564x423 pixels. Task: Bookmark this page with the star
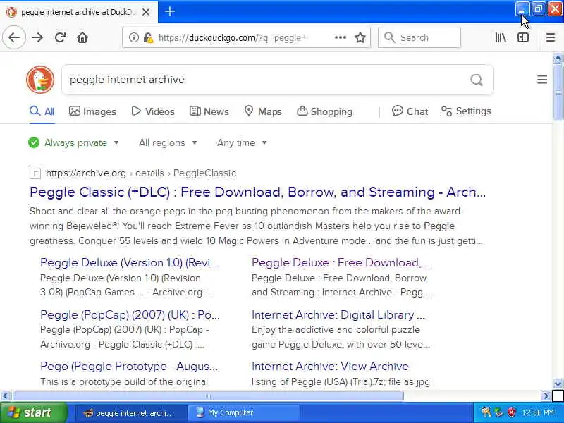[360, 37]
